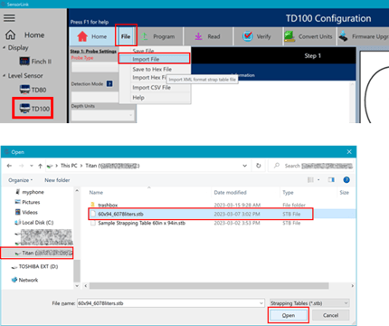The height and width of the screenshot is (326, 389).
Task: Choose Import File from File menu
Action: 154,59
